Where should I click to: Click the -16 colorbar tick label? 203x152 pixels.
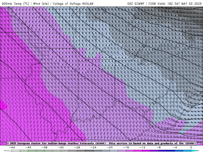tap(126, 147)
